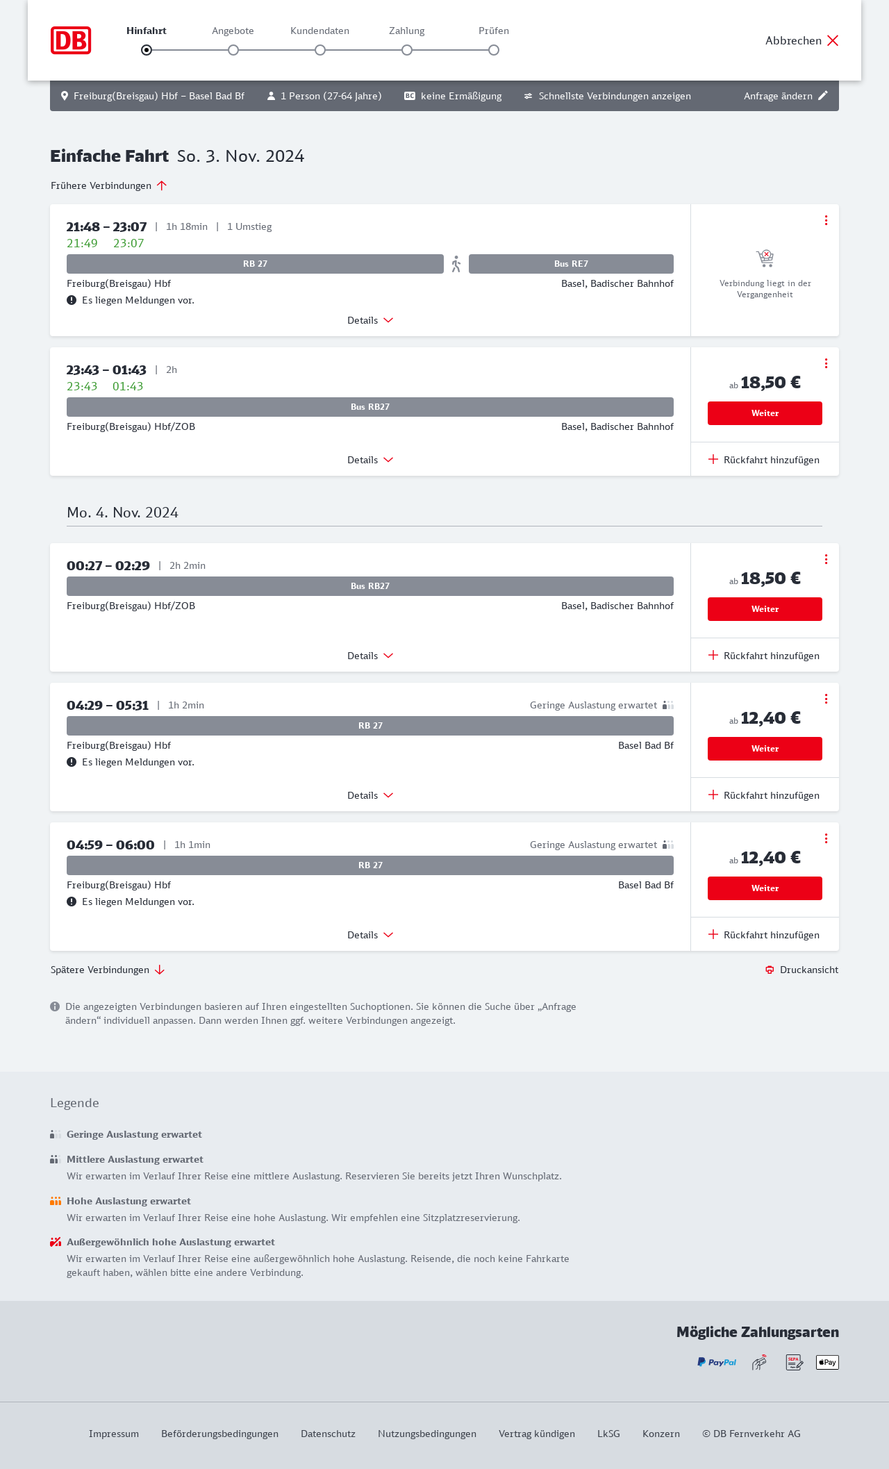Open three-dot menu for 04:29 connection
This screenshot has width=889, height=1469.
point(826,699)
